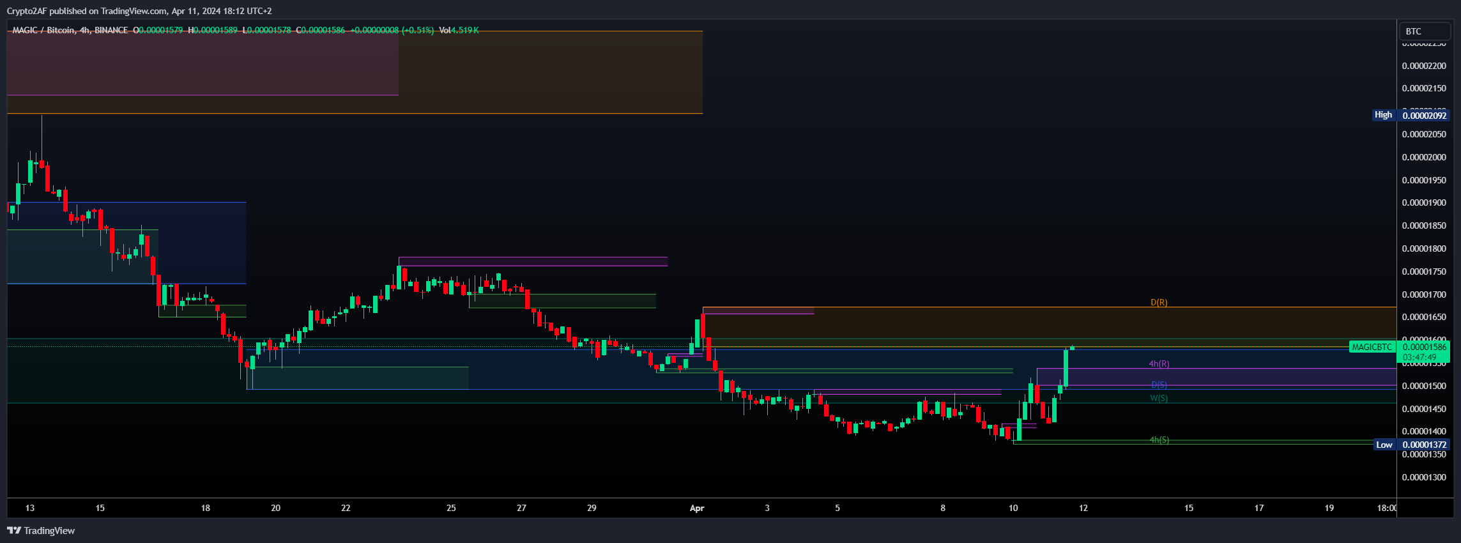Click the candle countdown 03:47:49
This screenshot has height=543, width=1461.
(x=1419, y=357)
